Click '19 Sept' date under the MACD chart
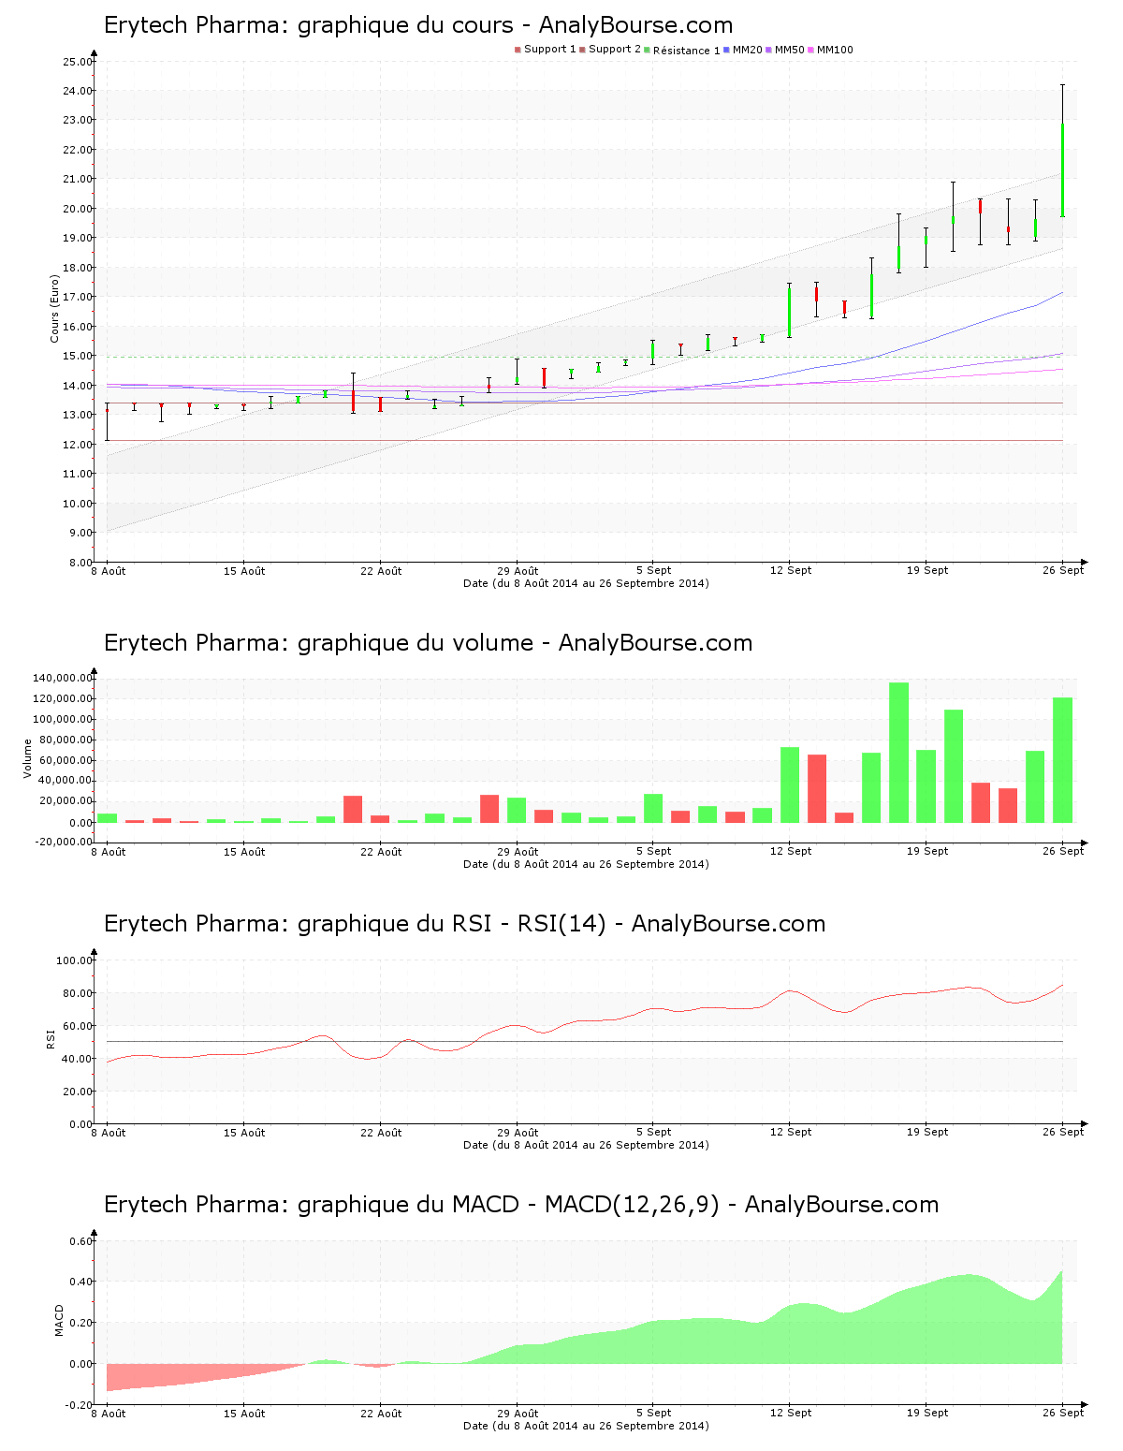Image resolution: width=1123 pixels, height=1451 pixels. click(x=927, y=1413)
